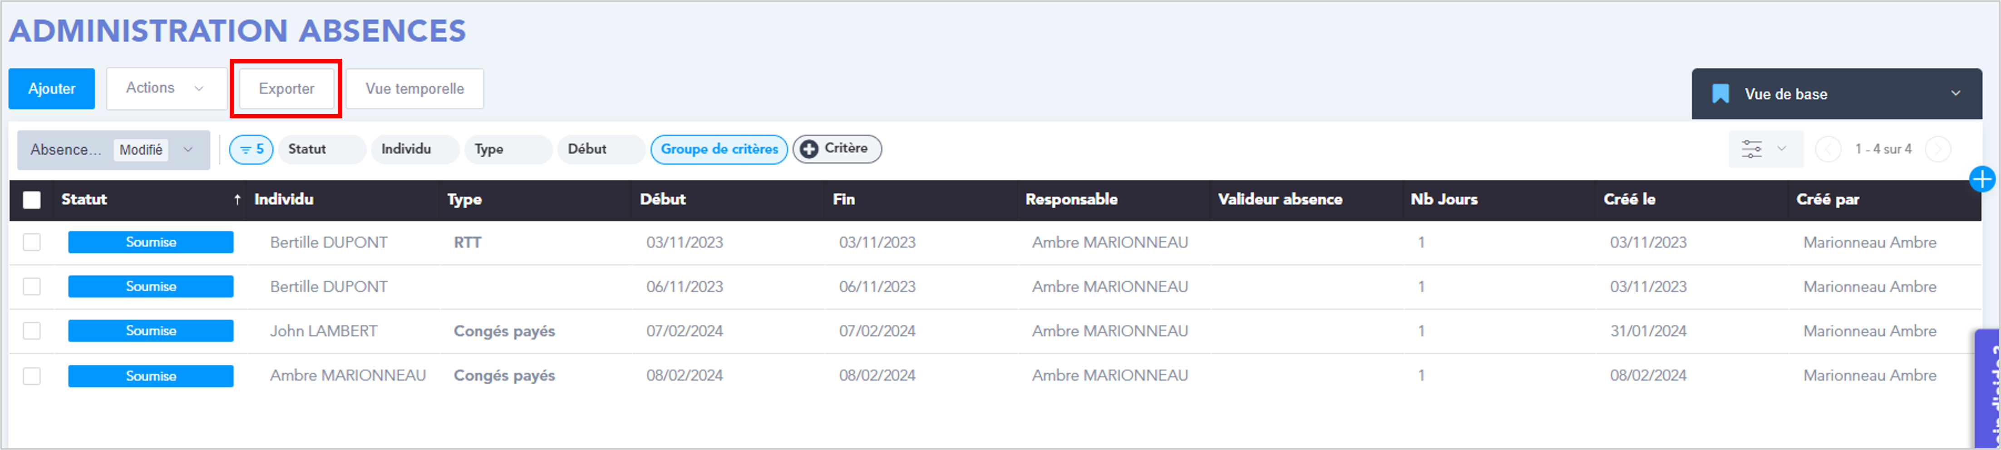Click the blue plus circle icon at table edge

1981,179
